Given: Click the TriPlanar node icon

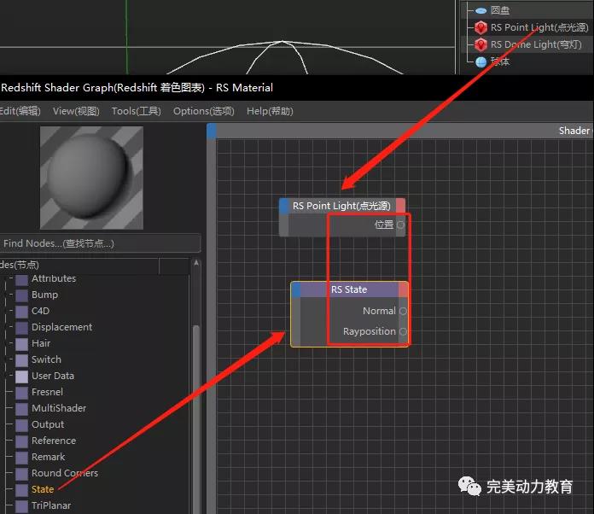Looking at the screenshot, I should pos(21,505).
